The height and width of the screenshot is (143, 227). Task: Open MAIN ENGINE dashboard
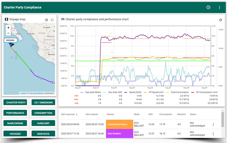(15, 123)
